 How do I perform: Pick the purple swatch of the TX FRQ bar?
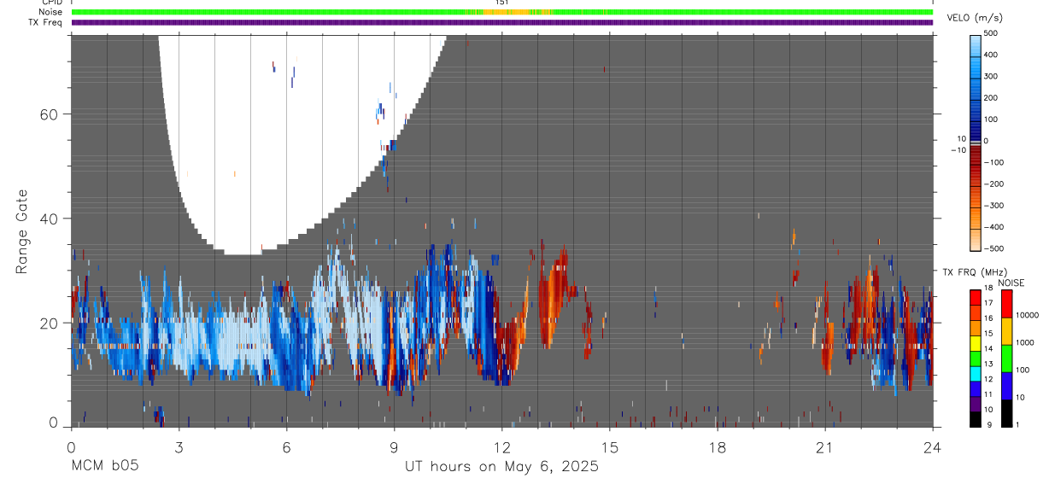(x=976, y=404)
